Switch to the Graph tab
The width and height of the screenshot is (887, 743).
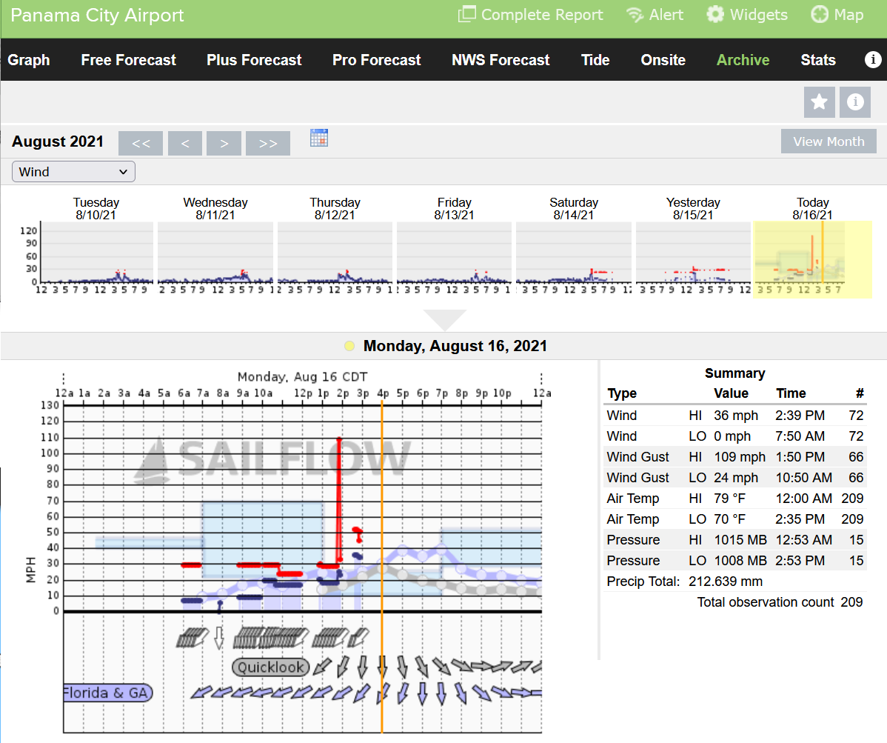point(29,60)
